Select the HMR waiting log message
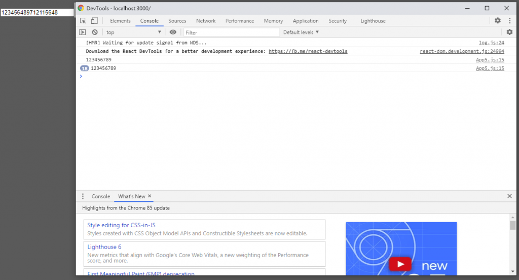 click(146, 43)
